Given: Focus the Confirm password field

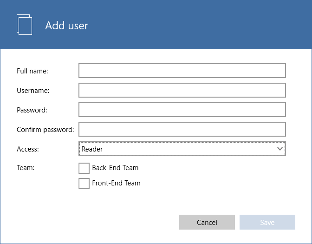Looking at the screenshot, I should tap(182, 129).
